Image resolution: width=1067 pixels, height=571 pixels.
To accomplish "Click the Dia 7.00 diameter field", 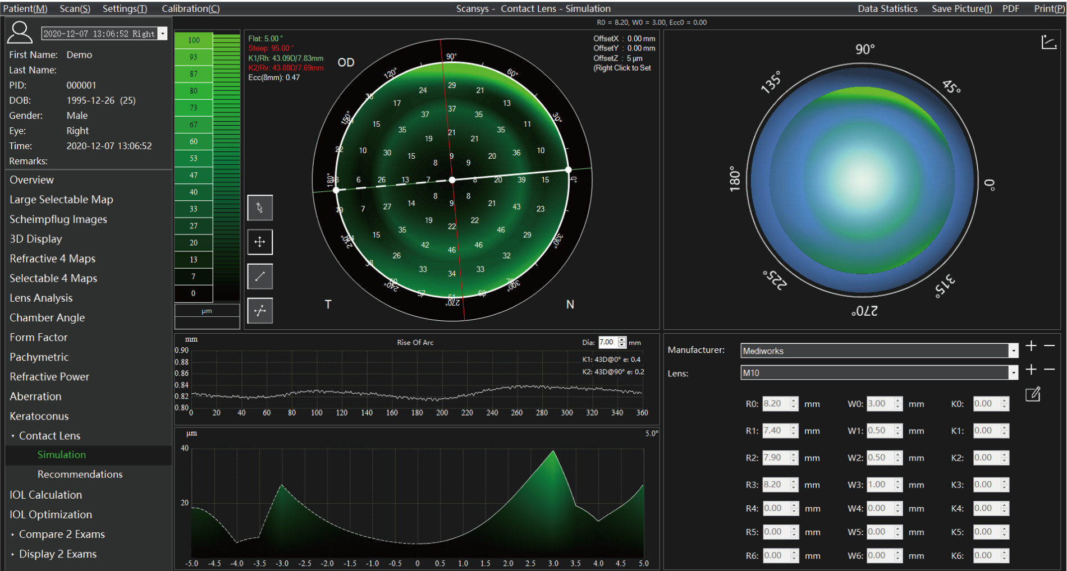I will coord(608,342).
